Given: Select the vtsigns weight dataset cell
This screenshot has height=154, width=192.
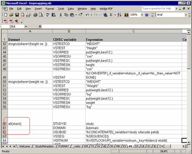Looking at the screenshot, I should click(30, 82).
